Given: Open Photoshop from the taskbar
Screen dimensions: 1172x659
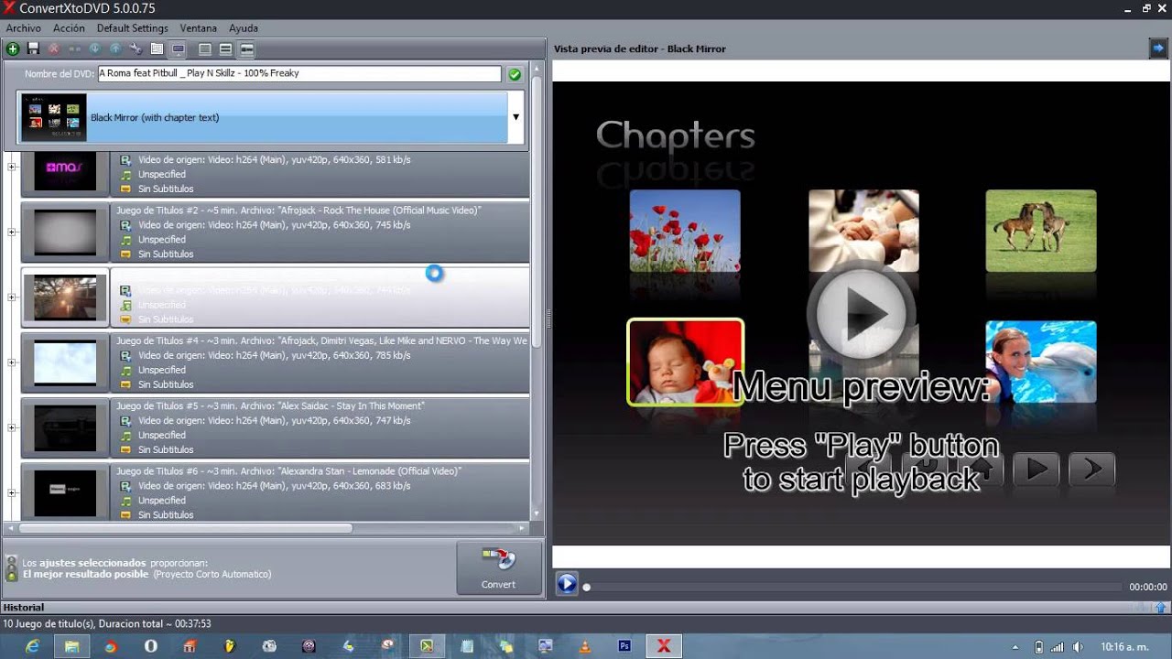Looking at the screenshot, I should (624, 646).
